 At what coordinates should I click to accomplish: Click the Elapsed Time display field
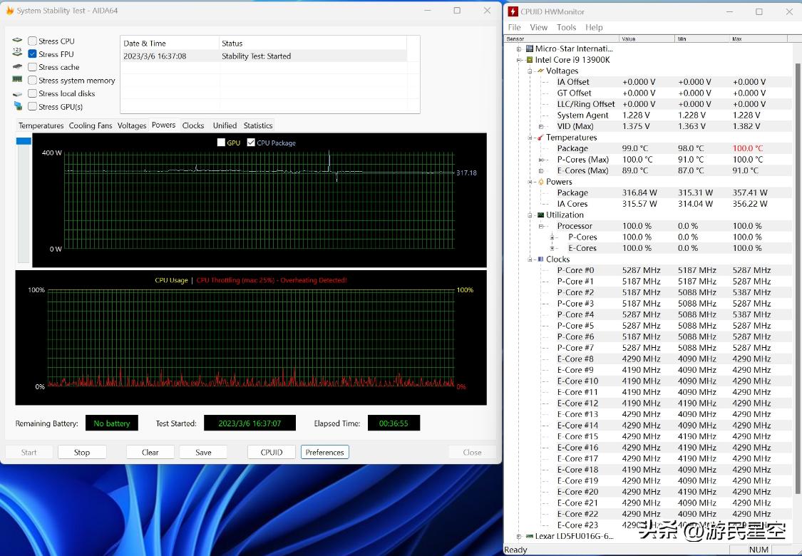[x=393, y=423]
